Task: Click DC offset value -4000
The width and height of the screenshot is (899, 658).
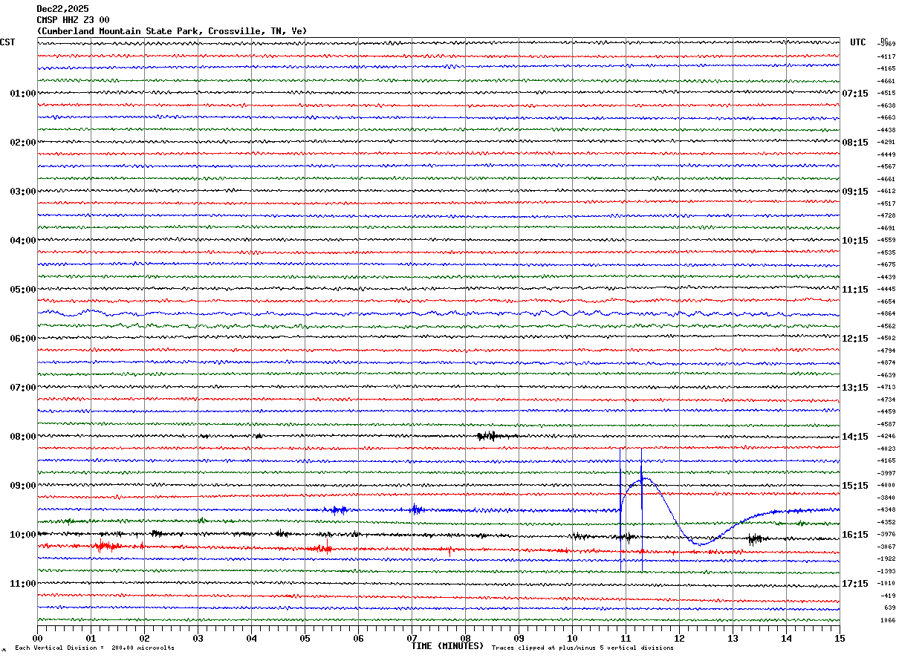Action: click(x=887, y=486)
